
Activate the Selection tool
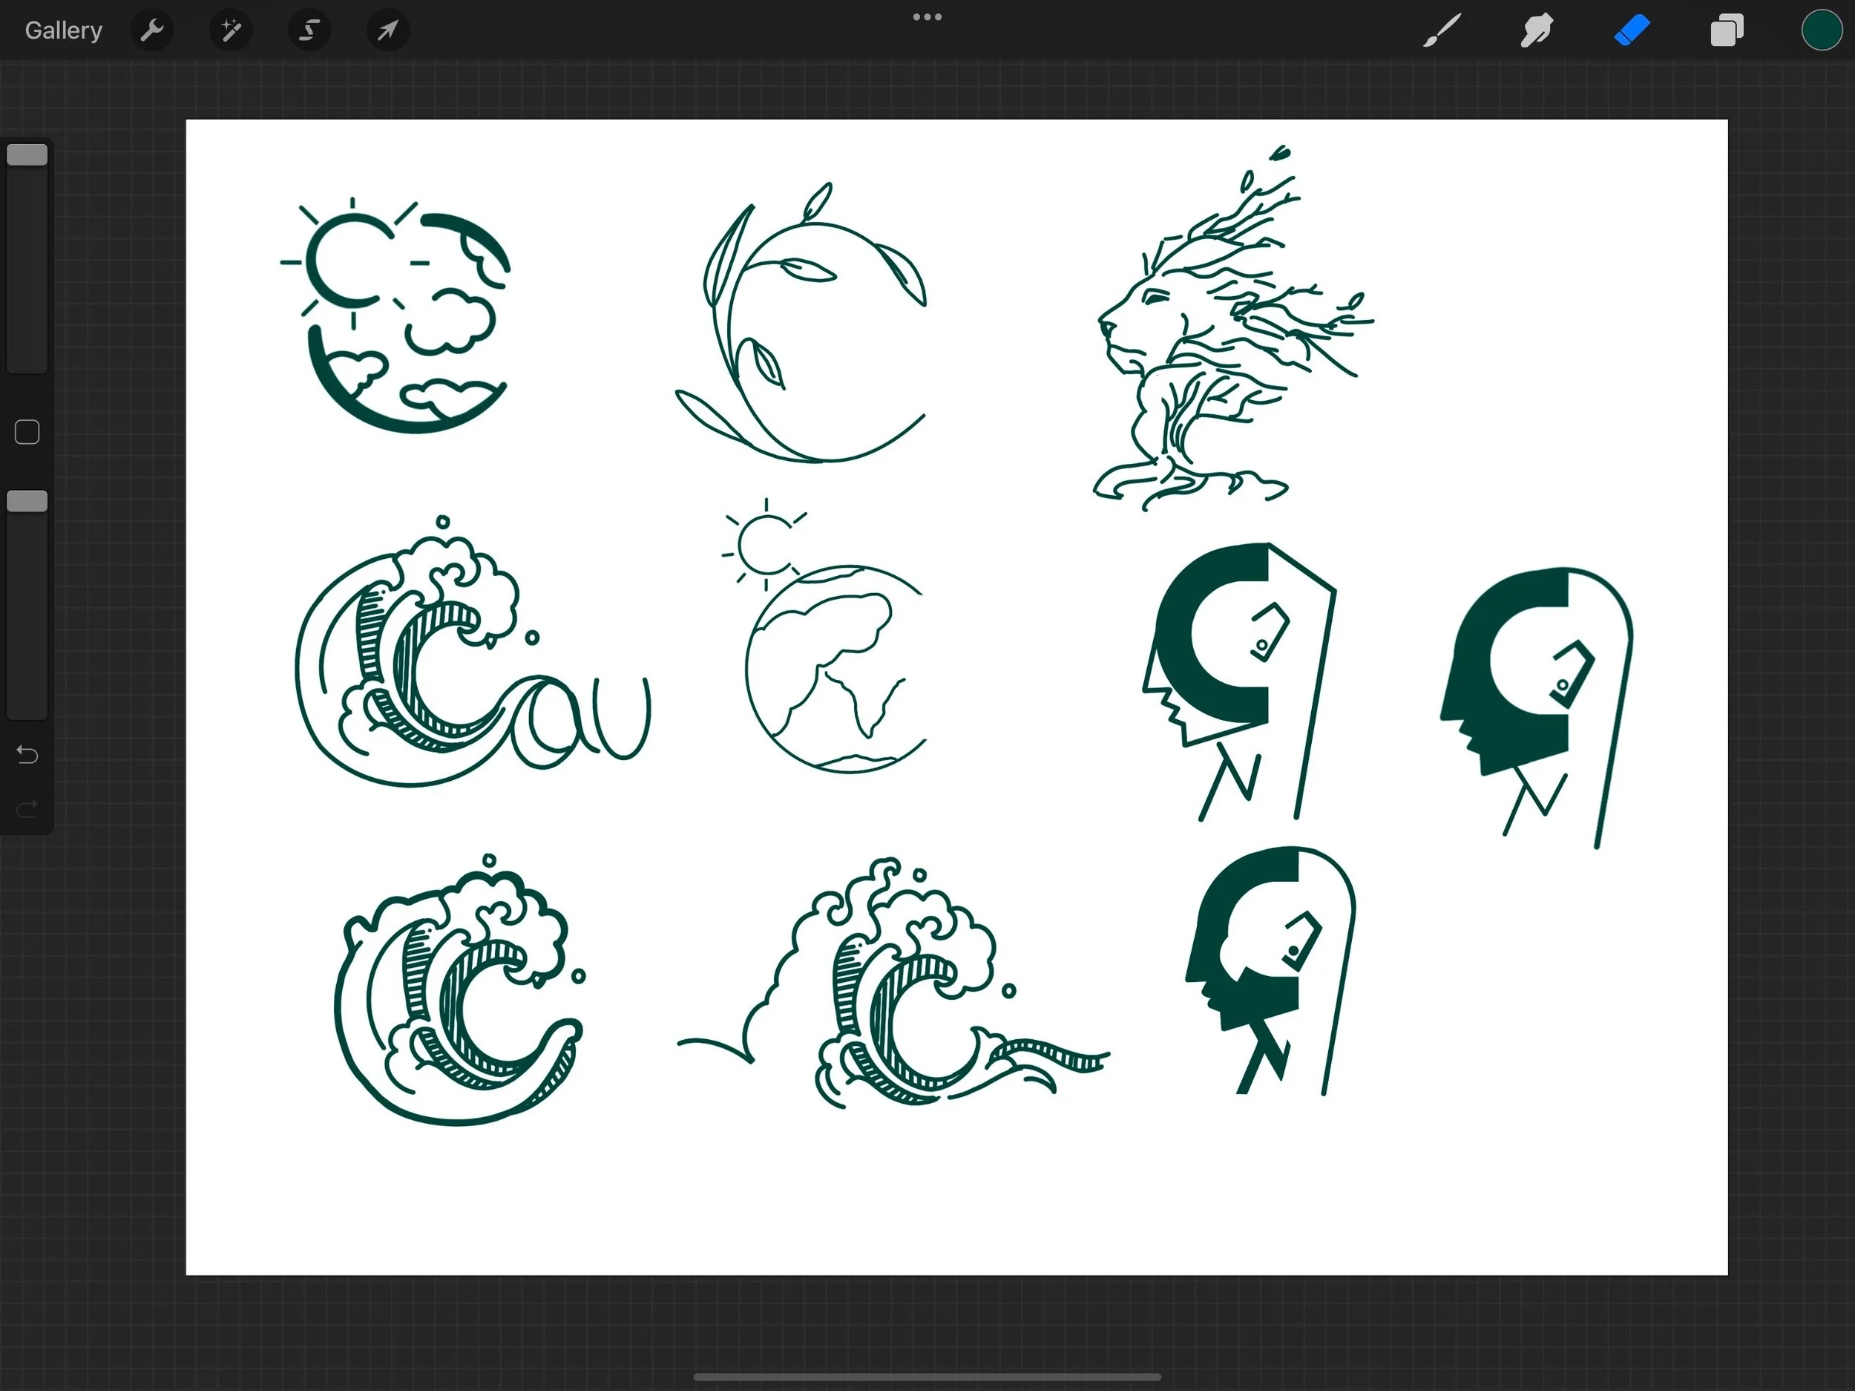pyautogui.click(x=309, y=31)
